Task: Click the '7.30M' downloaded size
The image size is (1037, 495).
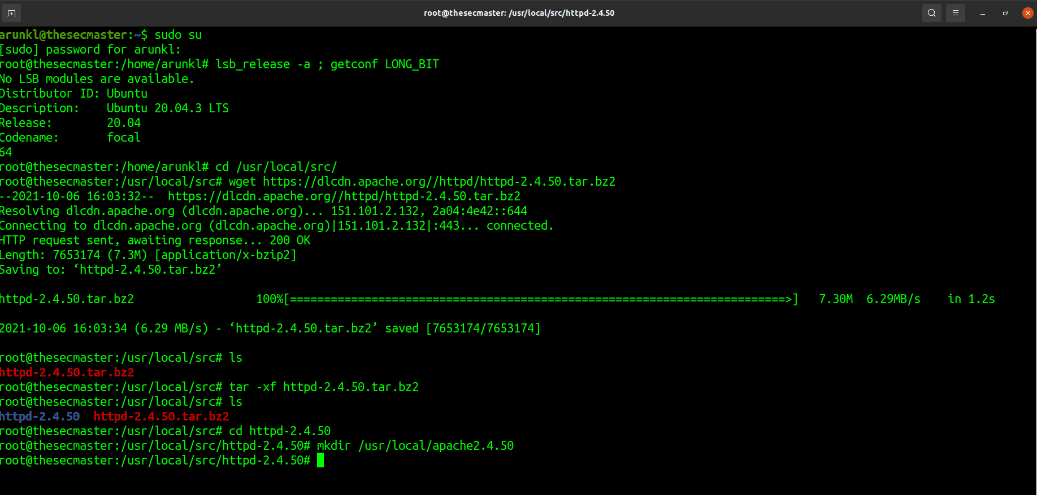Action: click(836, 299)
